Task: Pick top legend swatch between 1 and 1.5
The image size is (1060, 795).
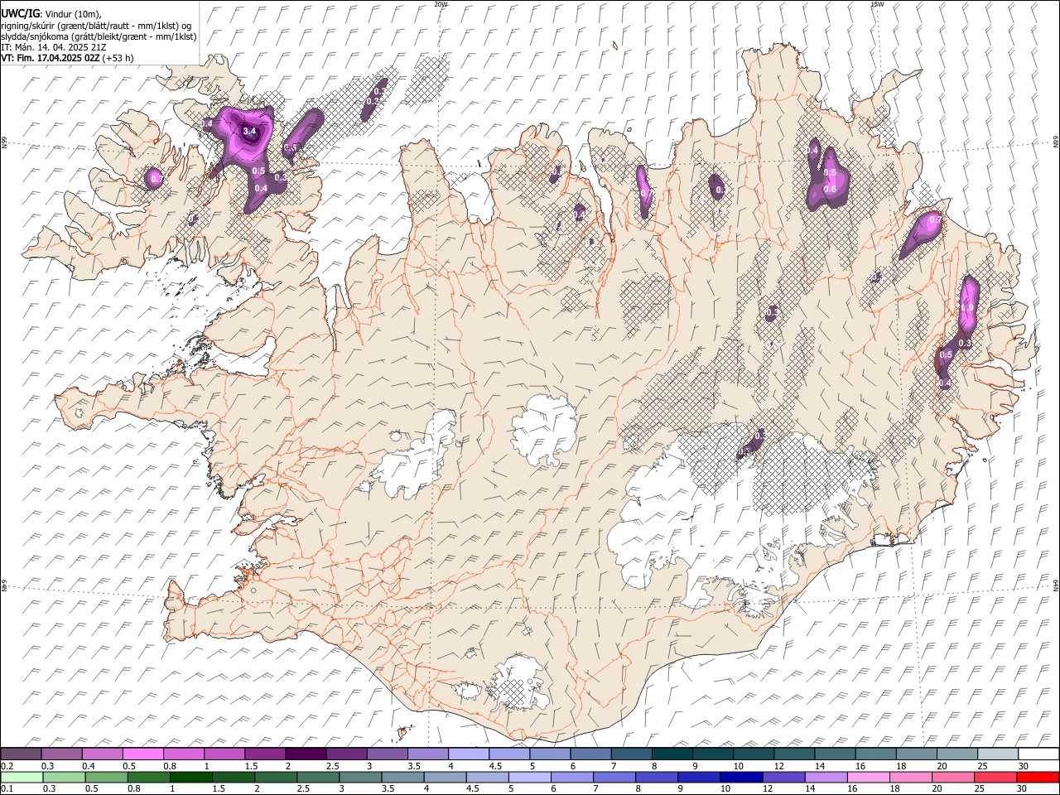Action: (224, 754)
